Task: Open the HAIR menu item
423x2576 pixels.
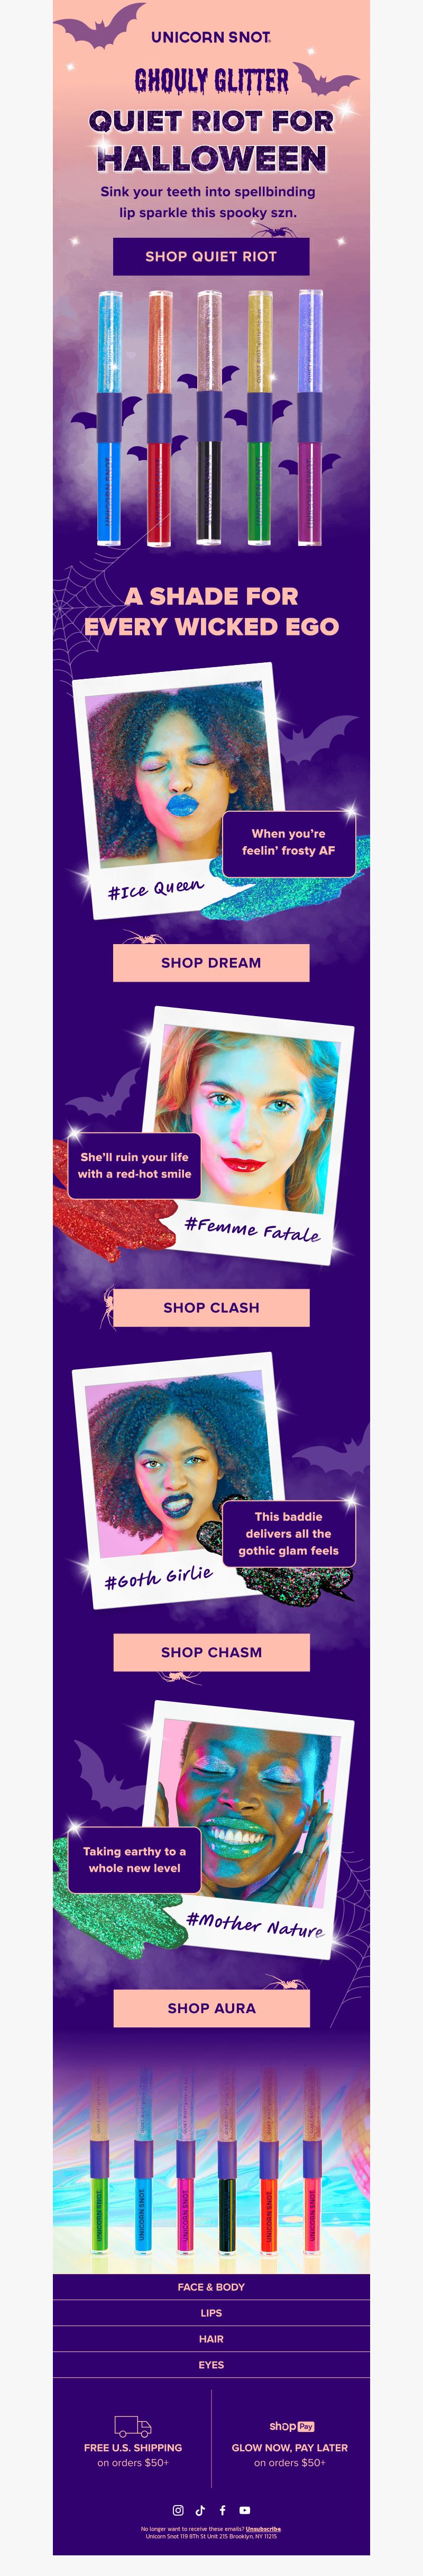Action: point(210,2338)
